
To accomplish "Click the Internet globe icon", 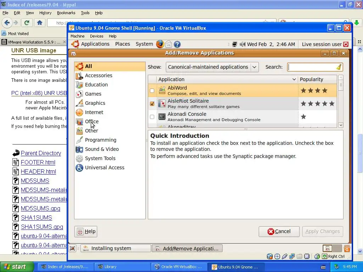I will click(x=79, y=112).
